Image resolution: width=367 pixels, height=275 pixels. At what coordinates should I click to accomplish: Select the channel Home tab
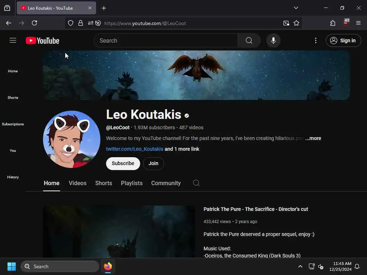(52, 183)
